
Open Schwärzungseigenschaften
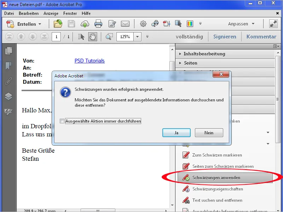pyautogui.click(x=213, y=189)
